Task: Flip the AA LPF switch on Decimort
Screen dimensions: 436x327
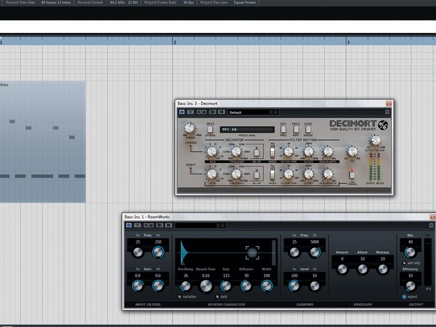Action: 257,152
